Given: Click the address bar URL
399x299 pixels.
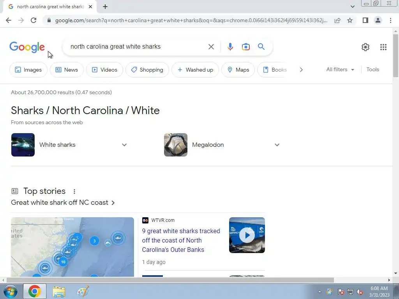Looking at the screenshot, I should [x=191, y=20].
